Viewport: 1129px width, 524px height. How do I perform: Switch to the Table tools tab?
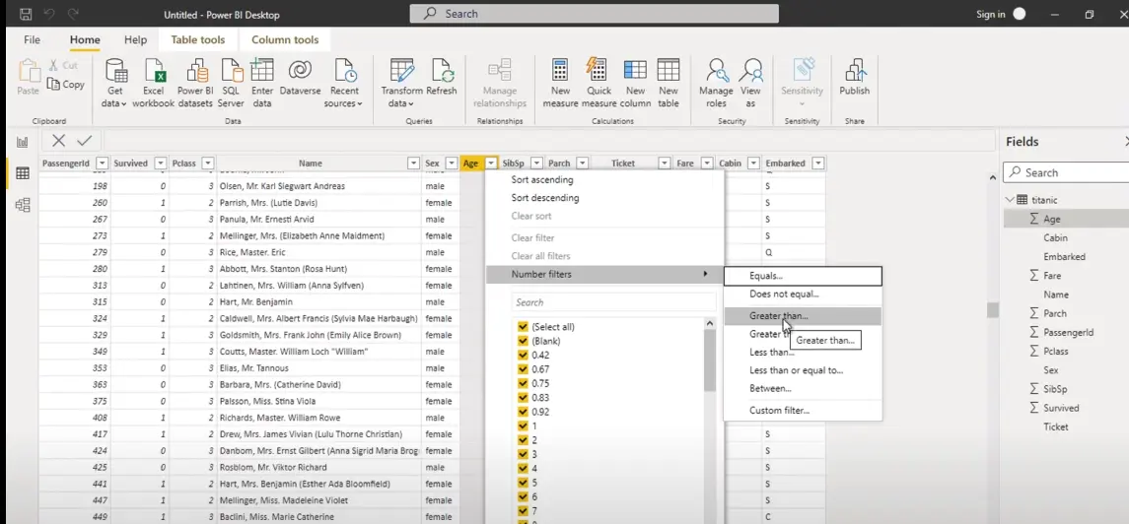(198, 40)
